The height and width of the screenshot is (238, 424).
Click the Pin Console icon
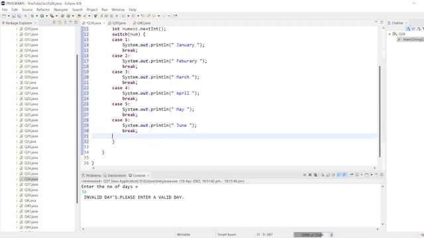point(352,175)
